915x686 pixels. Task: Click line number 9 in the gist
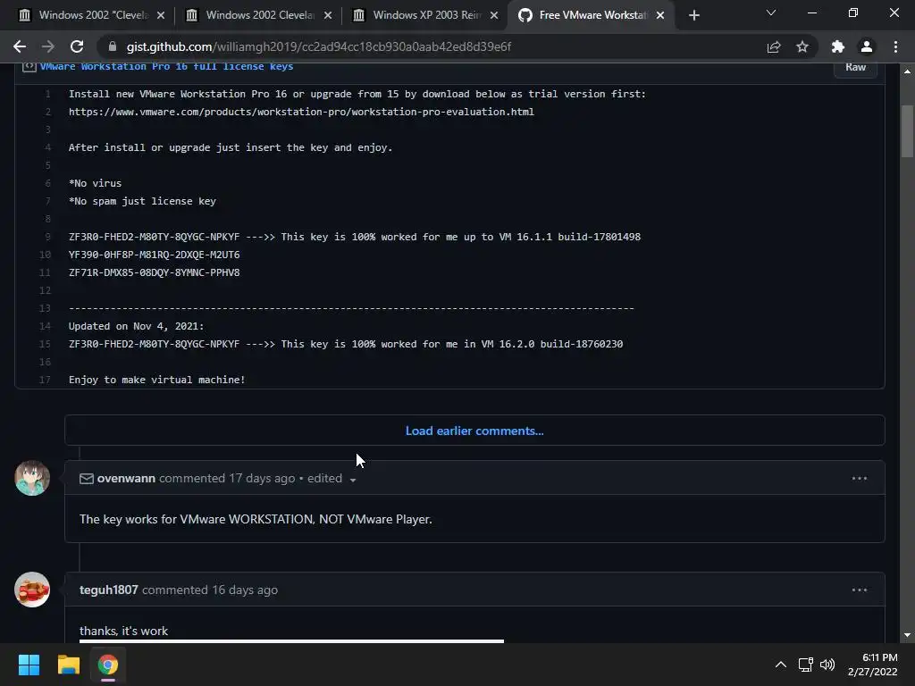[x=48, y=237]
